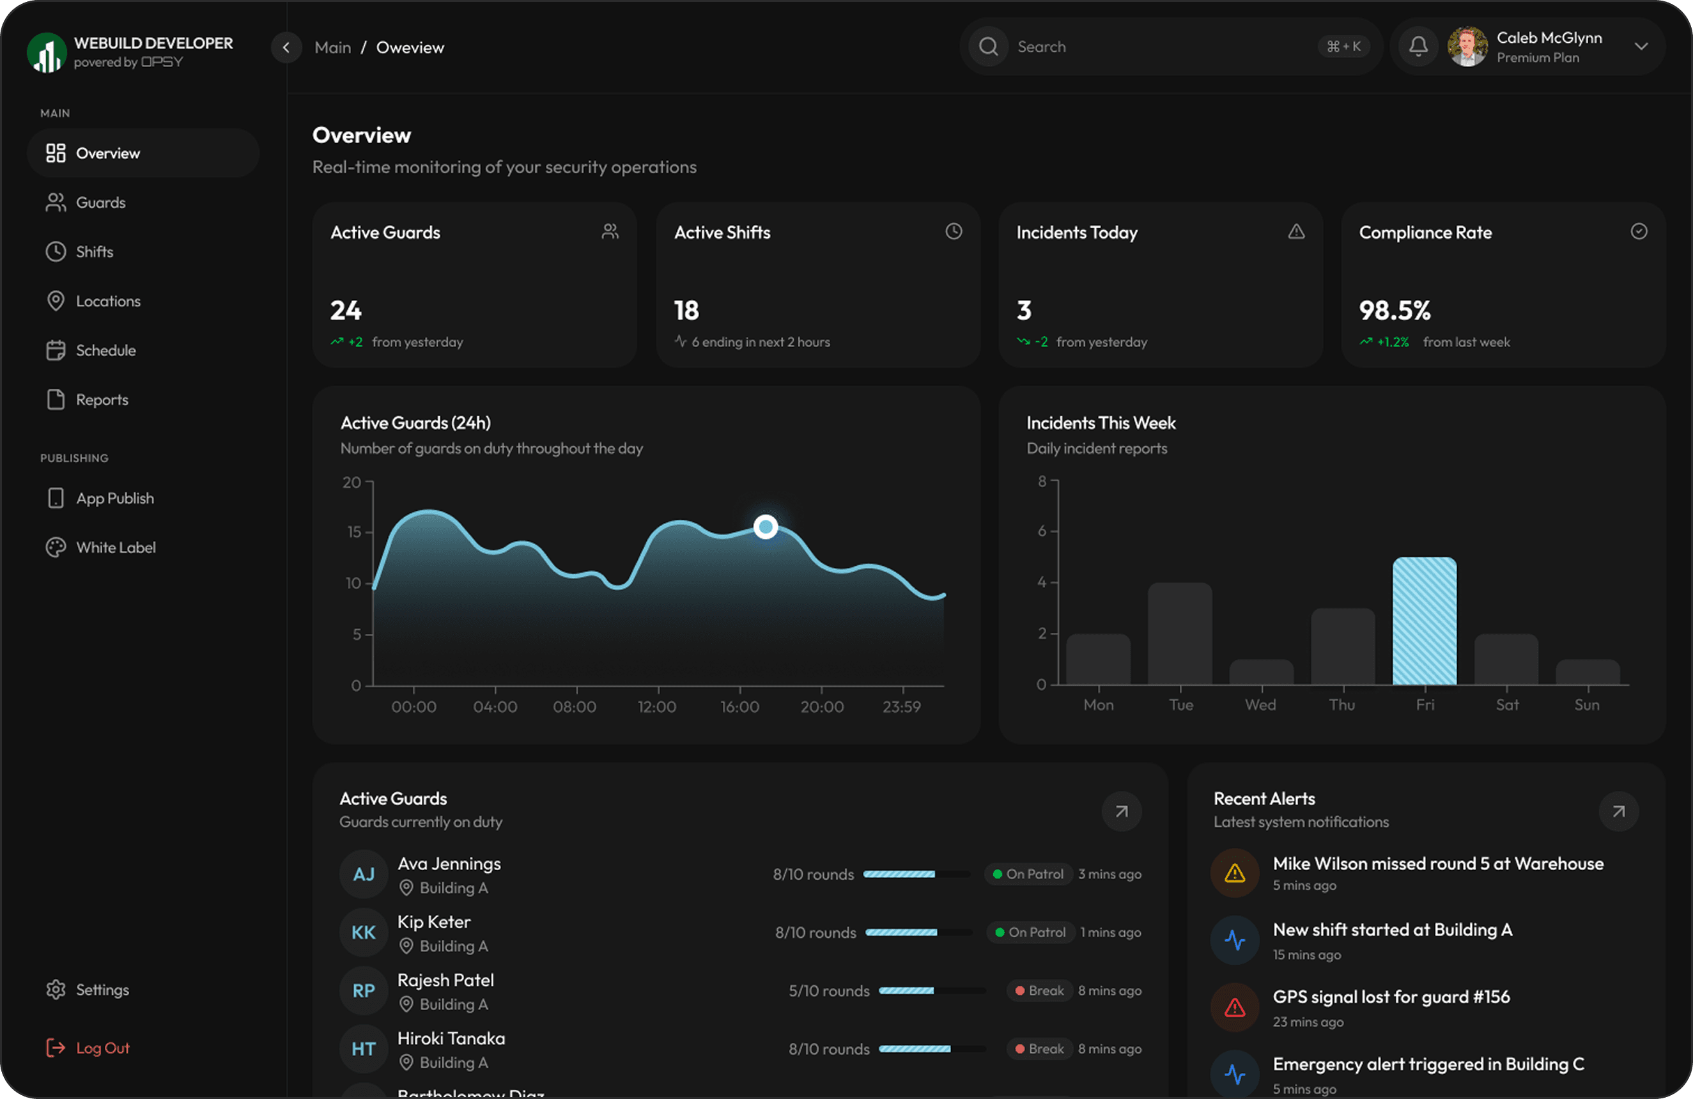Click Kip Keter's KK avatar

364,933
